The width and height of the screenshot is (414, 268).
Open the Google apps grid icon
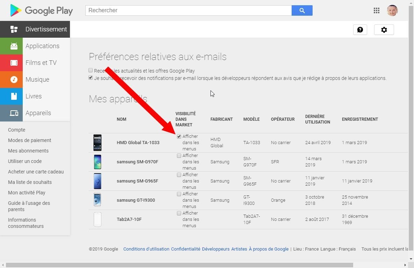click(377, 10)
